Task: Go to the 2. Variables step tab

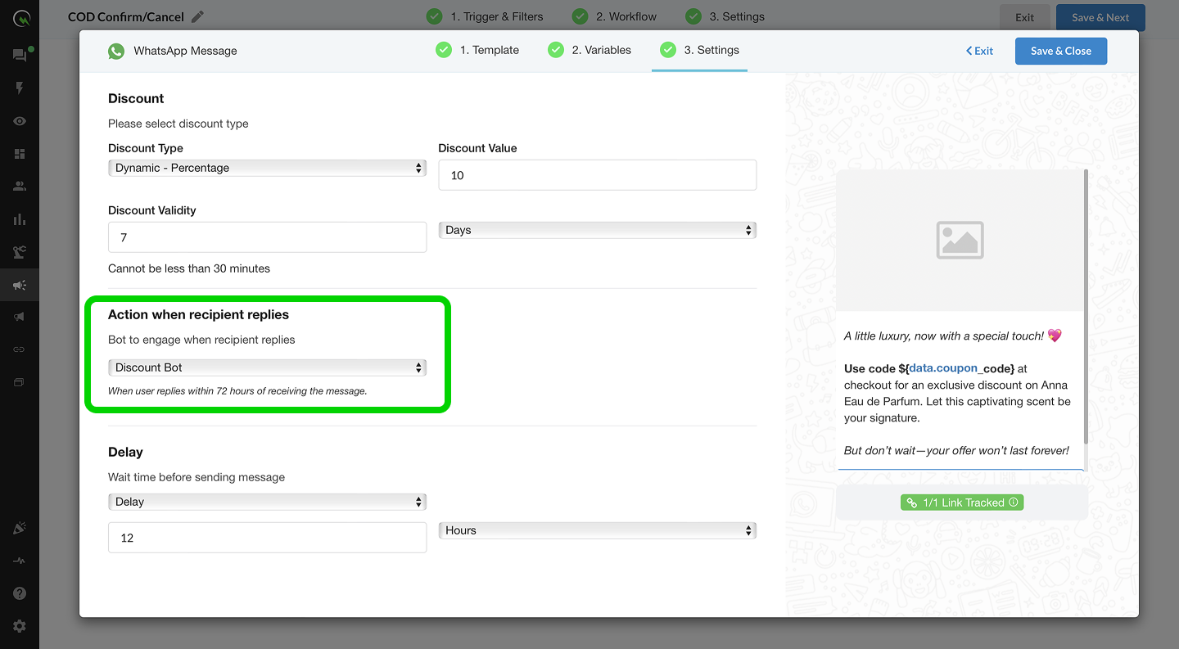Action: pyautogui.click(x=590, y=50)
